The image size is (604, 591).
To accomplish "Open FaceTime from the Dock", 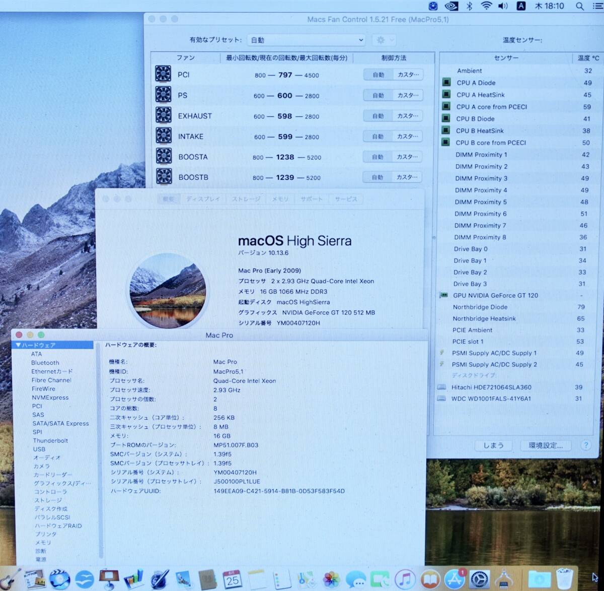I will [x=381, y=579].
